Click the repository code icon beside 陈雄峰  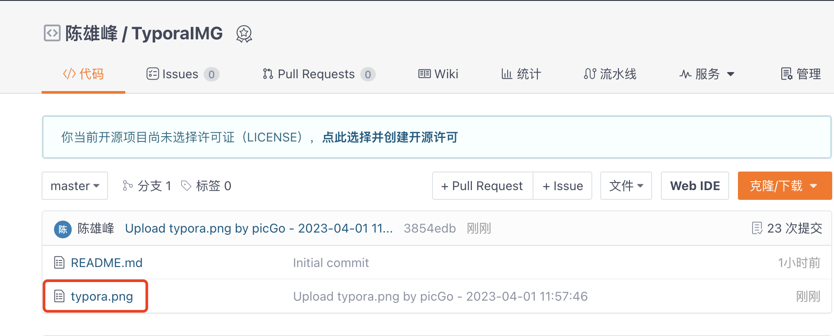pyautogui.click(x=52, y=33)
